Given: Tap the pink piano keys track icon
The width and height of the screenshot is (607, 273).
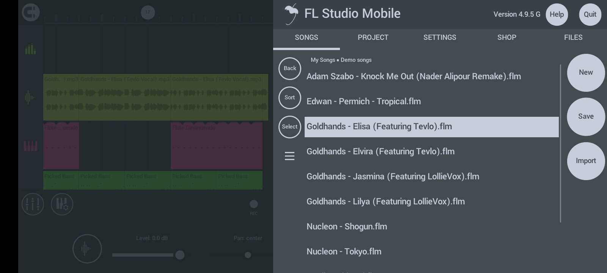Looking at the screenshot, I should (x=31, y=146).
